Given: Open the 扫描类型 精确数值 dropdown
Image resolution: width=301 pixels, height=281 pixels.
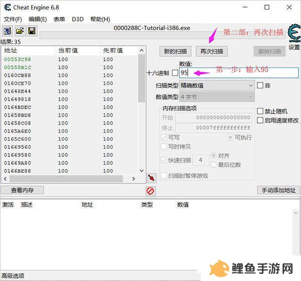Looking at the screenshot, I should click(217, 85).
